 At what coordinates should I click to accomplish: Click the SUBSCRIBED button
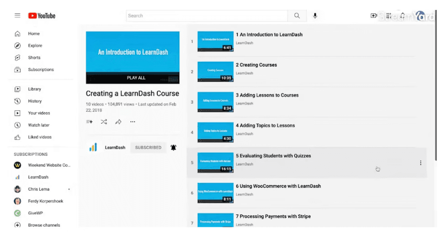(148, 148)
